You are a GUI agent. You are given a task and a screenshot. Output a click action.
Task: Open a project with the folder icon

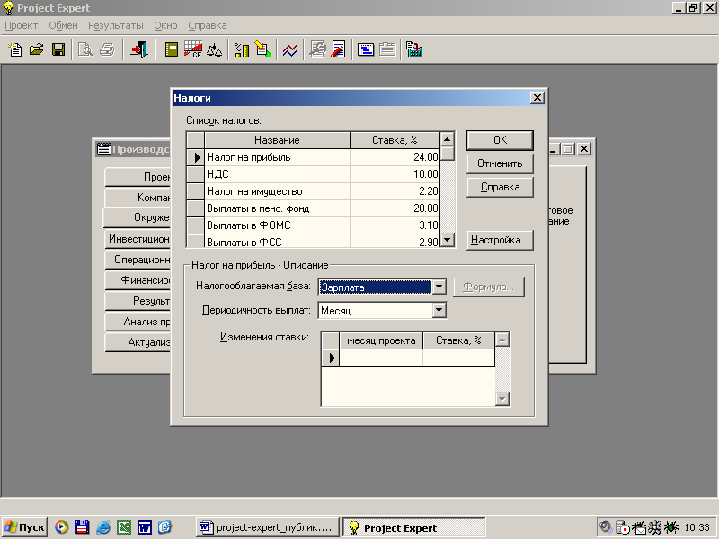click(37, 49)
